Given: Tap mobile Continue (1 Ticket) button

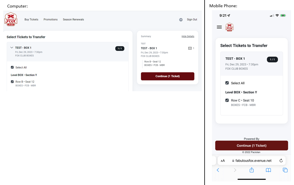Looking at the screenshot, I should pos(251,146).
